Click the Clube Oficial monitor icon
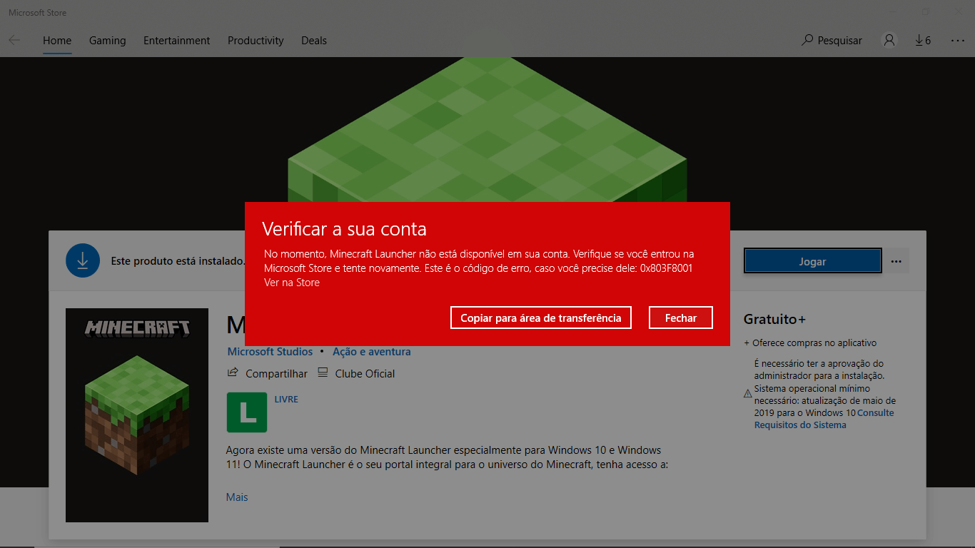Screen dimensions: 975x548 (x=323, y=372)
